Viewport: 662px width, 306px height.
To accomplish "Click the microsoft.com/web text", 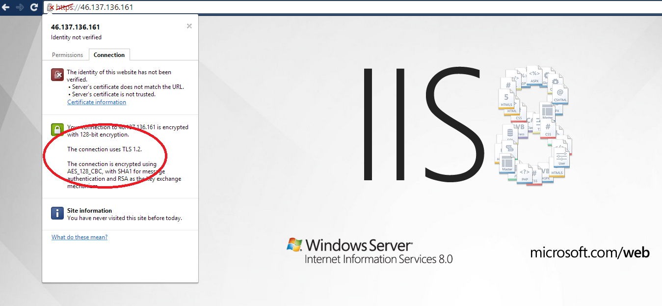I will point(589,252).
